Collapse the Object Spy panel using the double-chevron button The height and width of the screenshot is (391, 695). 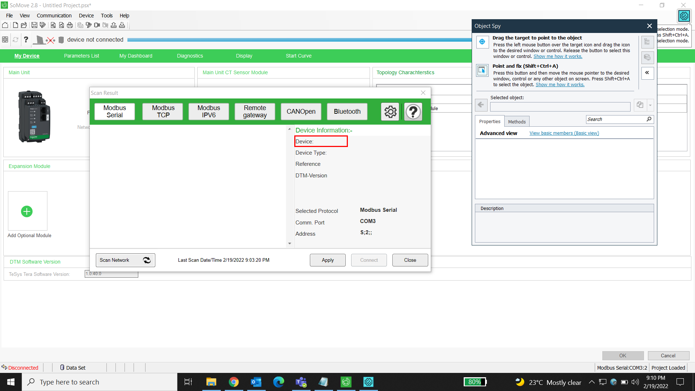point(647,73)
